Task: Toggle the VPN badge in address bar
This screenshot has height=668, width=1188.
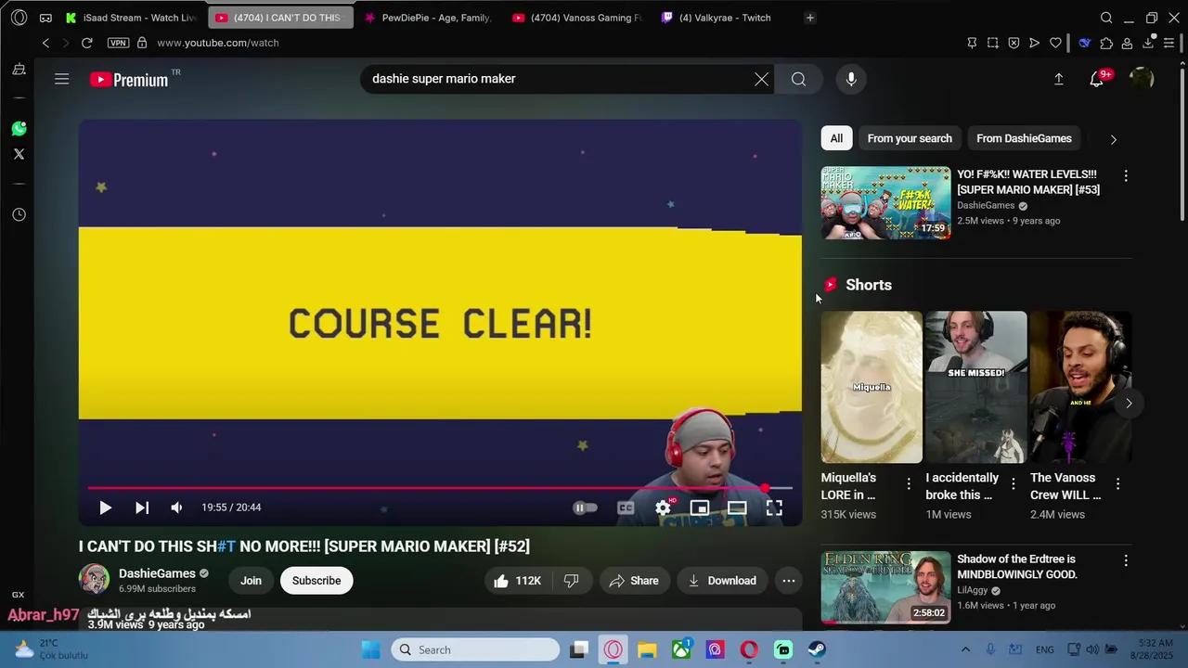Action: point(118,43)
